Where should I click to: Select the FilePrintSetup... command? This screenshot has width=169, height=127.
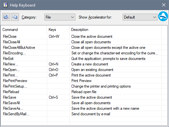(x=15, y=86)
